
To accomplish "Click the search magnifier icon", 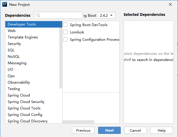I will pyautogui.click(x=38, y=15).
